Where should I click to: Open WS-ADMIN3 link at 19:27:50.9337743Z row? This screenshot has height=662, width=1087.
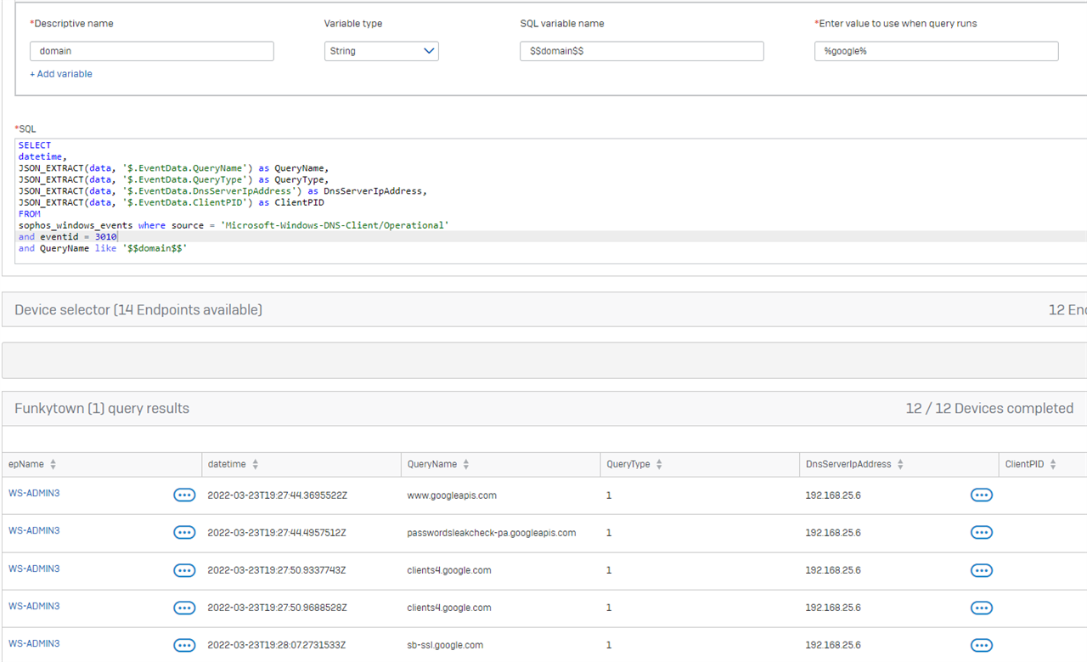coord(34,569)
